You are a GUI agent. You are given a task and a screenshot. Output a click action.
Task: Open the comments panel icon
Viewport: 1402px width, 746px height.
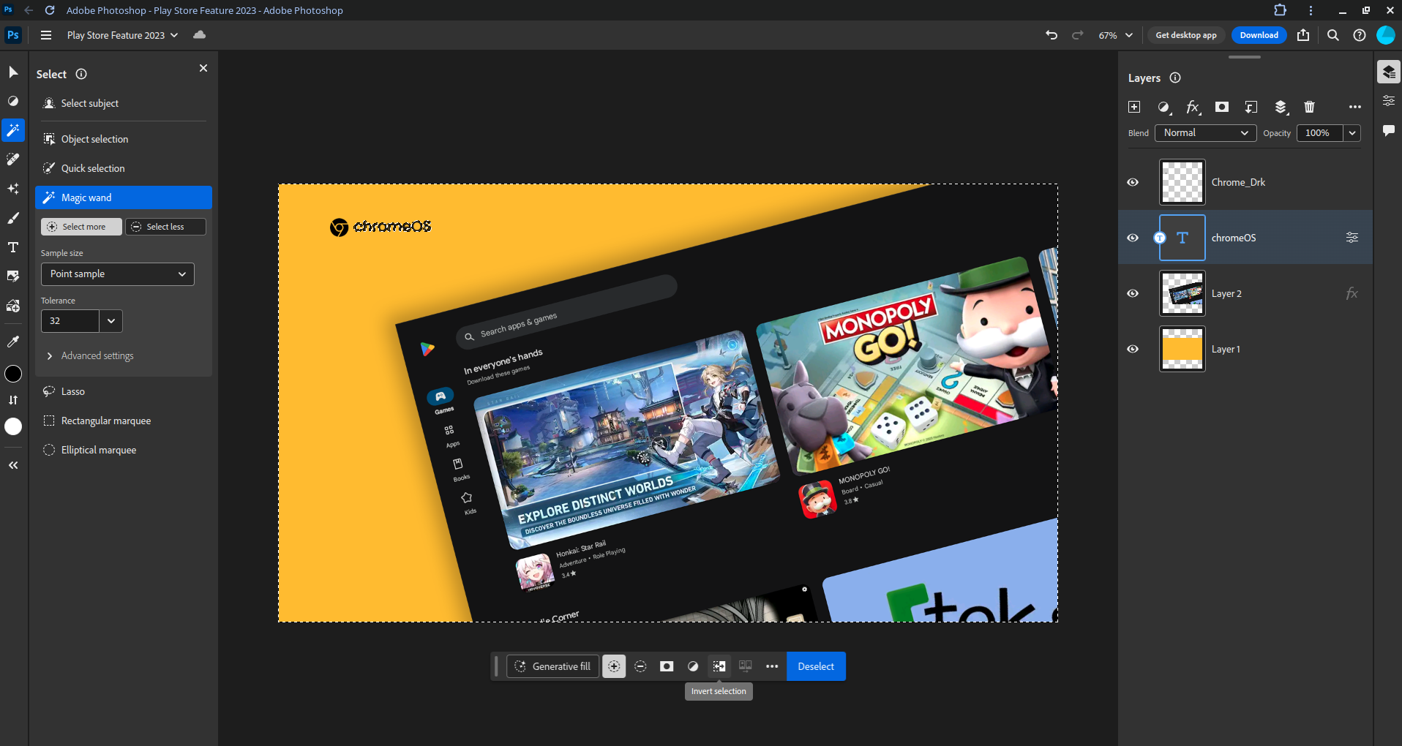pyautogui.click(x=1388, y=130)
